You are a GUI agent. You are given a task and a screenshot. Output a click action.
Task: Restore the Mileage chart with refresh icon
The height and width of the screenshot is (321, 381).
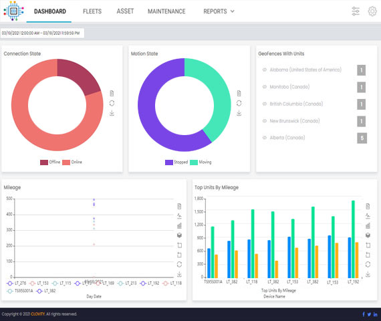[x=179, y=264]
